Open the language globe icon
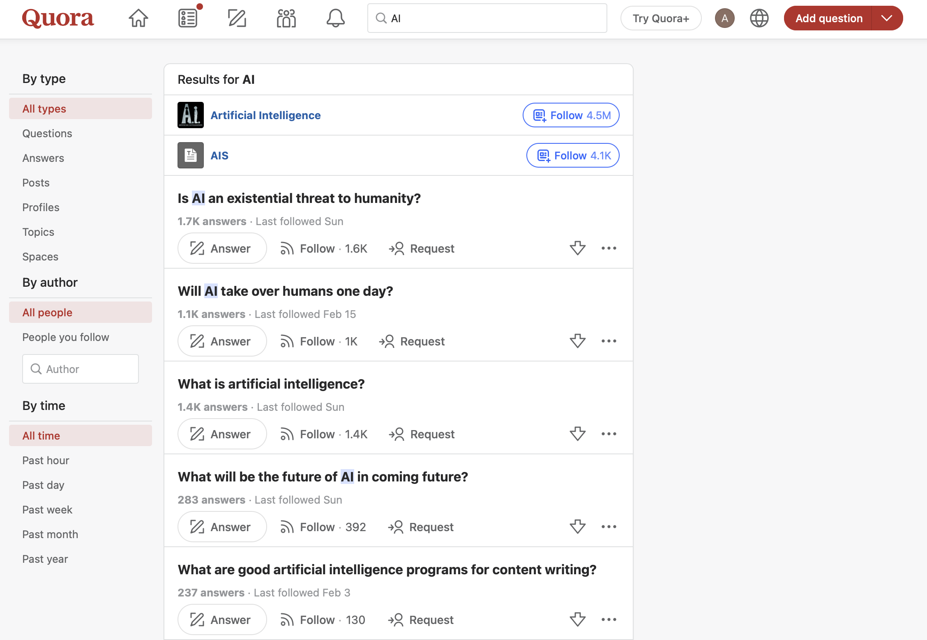This screenshot has width=927, height=640. tap(759, 18)
